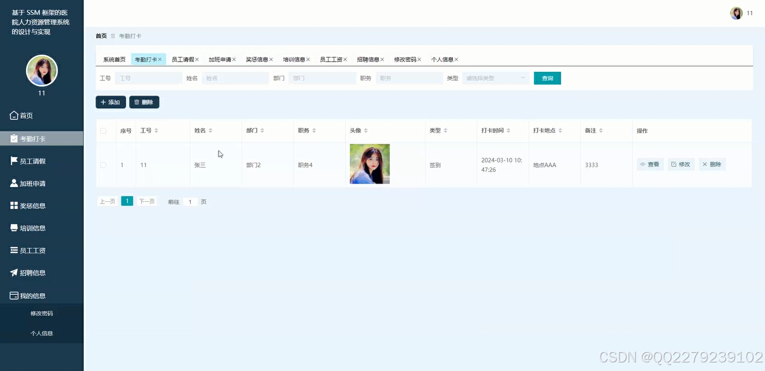Switch to the 系统首页 tab

[x=114, y=59]
